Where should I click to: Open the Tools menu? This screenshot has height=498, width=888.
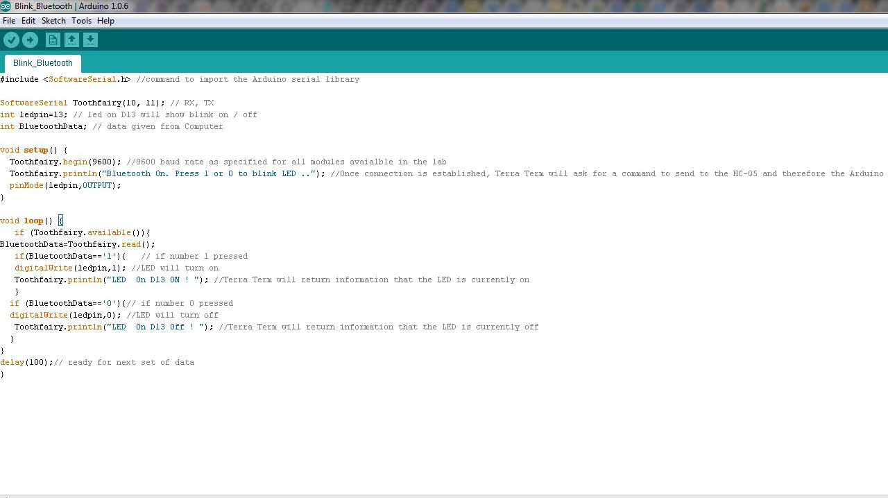(x=82, y=21)
